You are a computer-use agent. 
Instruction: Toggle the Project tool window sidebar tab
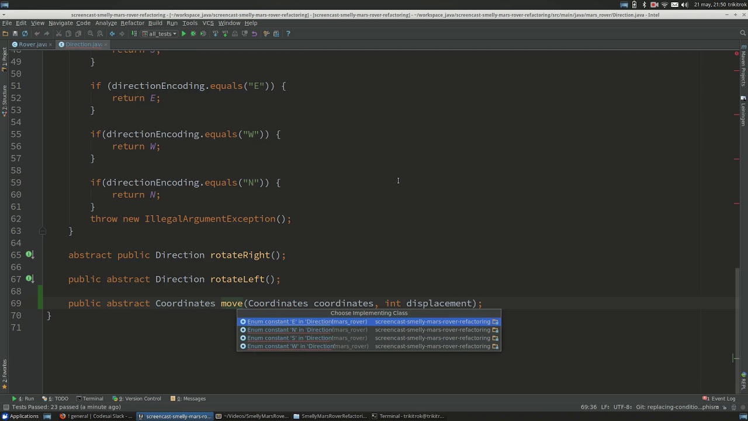pos(4,60)
